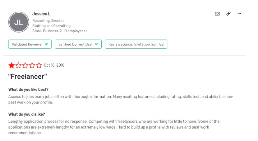The height and width of the screenshot is (141, 258).
Task: Click the Verified Current User badge
Action: tap(78, 44)
